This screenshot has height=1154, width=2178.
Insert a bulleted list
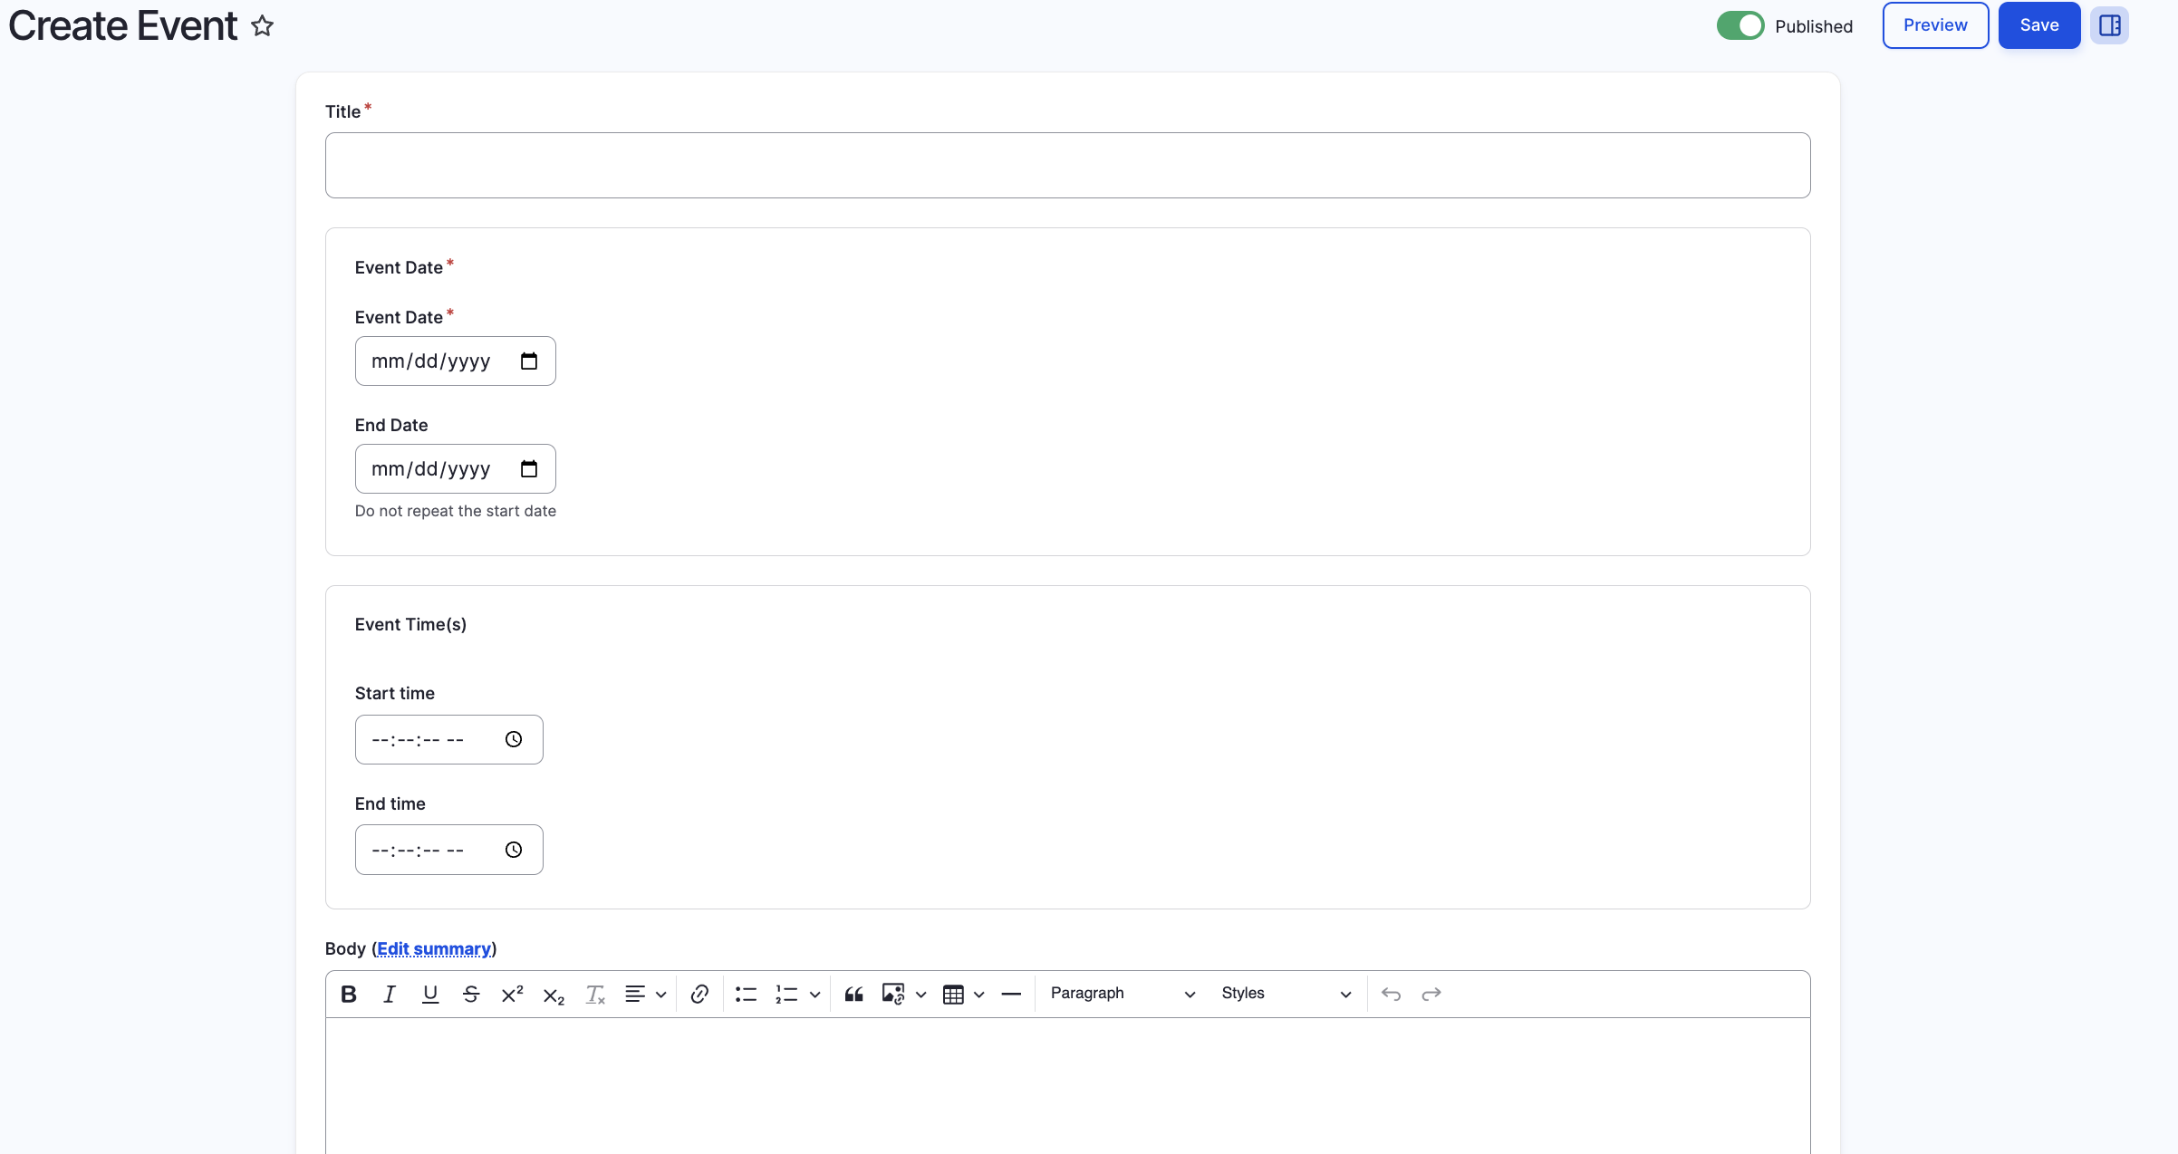746,994
